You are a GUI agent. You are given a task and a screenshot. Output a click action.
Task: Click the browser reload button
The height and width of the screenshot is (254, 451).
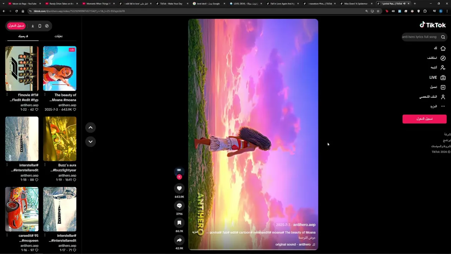(x=17, y=11)
